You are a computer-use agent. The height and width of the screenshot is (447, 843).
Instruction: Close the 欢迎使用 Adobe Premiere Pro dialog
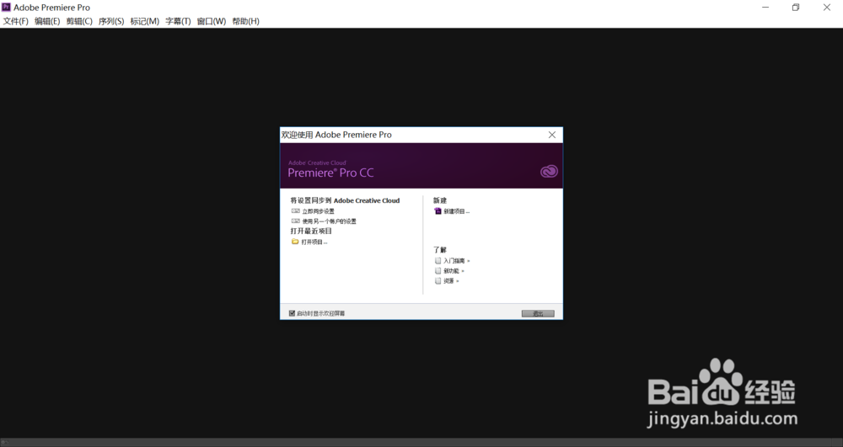(552, 135)
